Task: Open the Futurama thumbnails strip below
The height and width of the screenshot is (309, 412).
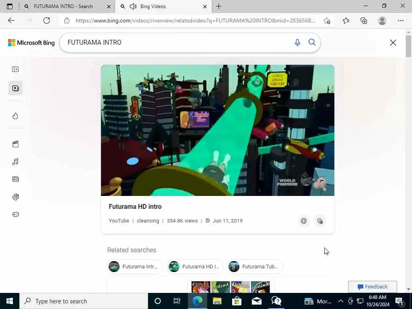Action: click(231, 287)
